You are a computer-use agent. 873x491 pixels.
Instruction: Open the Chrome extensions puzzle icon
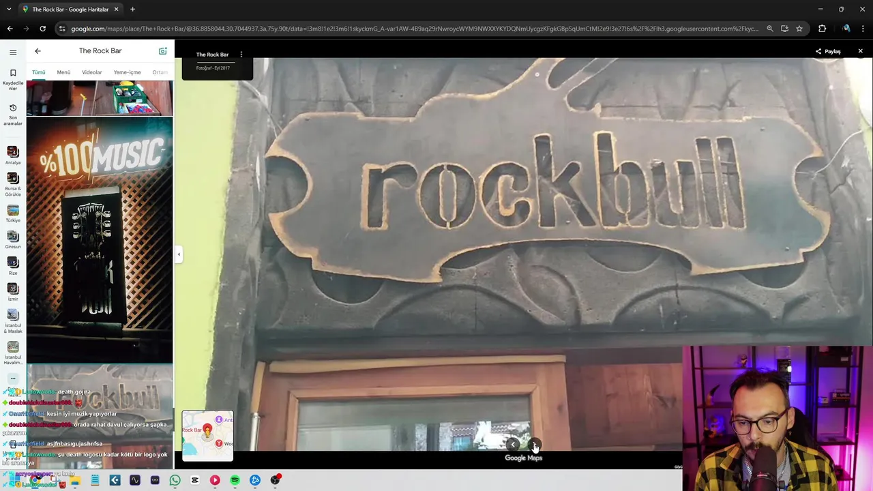(x=822, y=29)
